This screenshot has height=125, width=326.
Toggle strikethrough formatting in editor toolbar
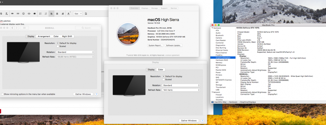(x=1, y=14)
